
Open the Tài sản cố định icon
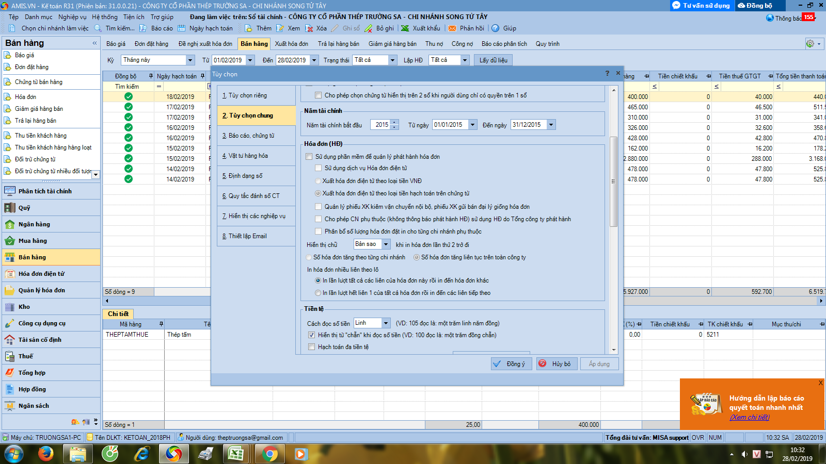click(x=10, y=340)
